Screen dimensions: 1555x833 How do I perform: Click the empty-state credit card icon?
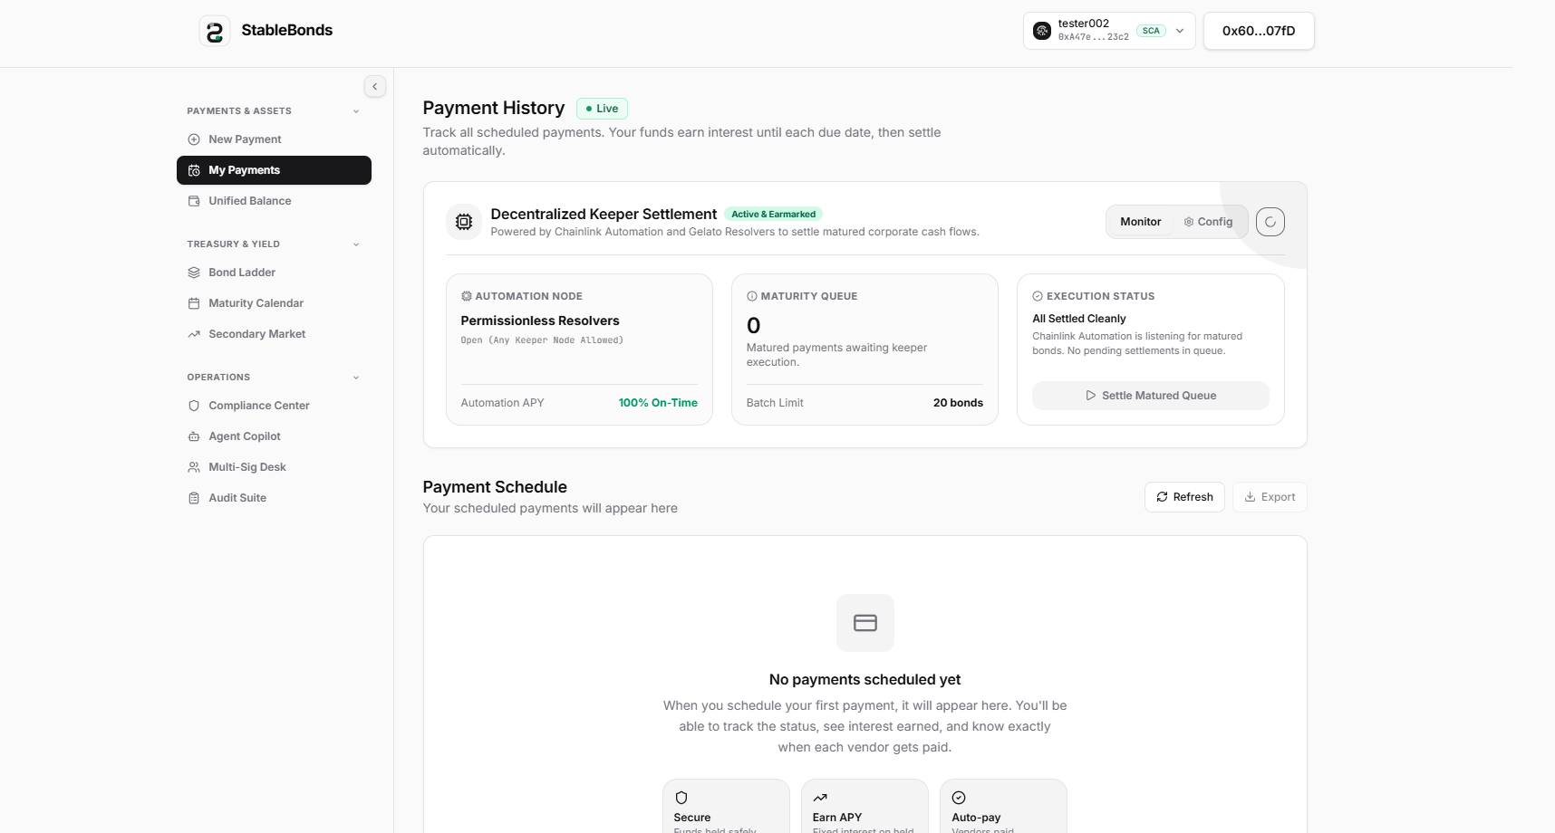pos(865,623)
